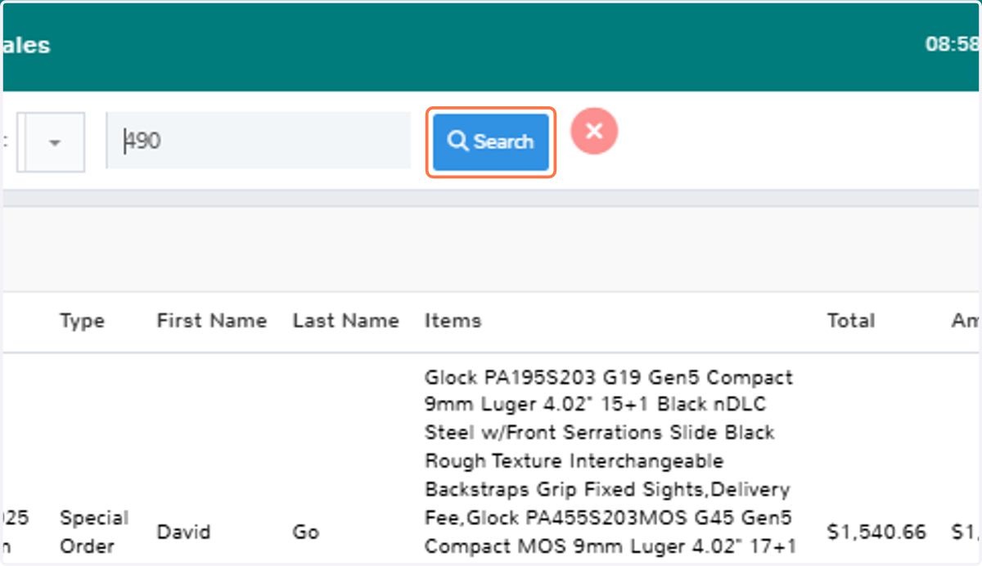Sort by the Items column header
Screen dimensions: 982x566
tap(453, 321)
